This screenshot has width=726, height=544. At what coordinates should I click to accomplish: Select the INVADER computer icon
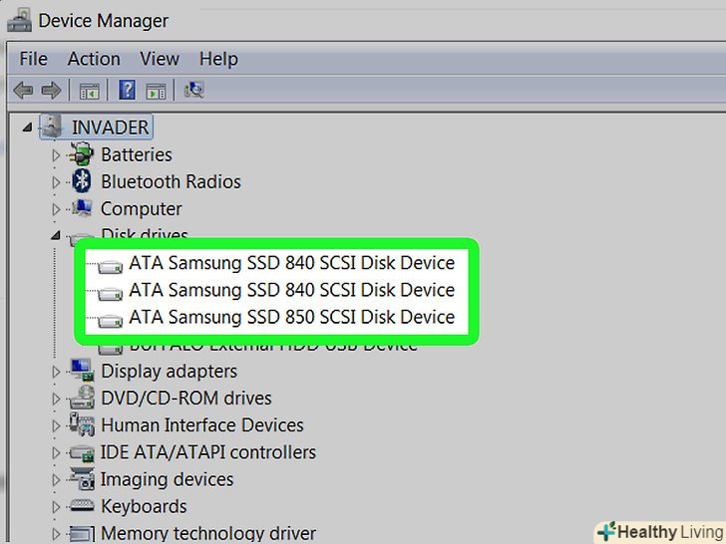52,126
